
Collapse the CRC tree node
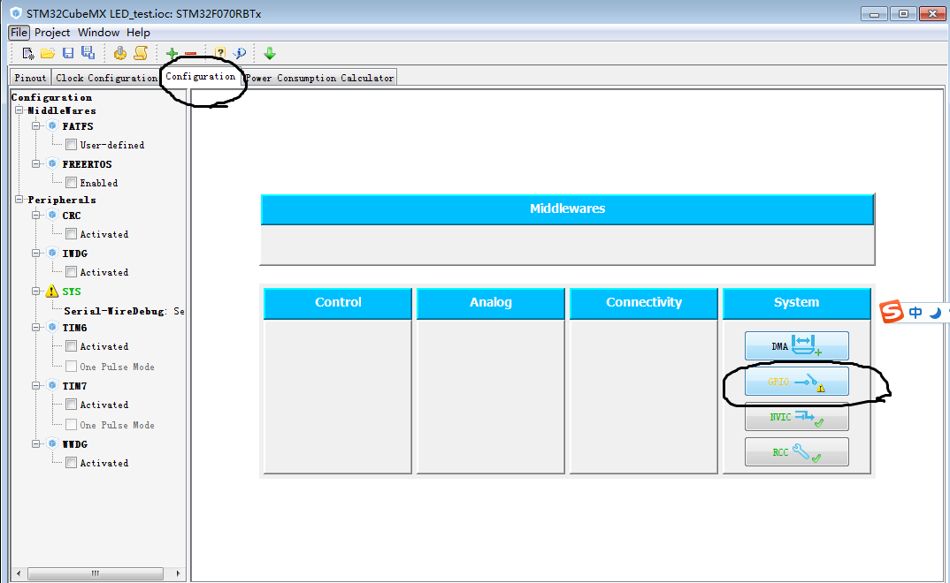35,215
